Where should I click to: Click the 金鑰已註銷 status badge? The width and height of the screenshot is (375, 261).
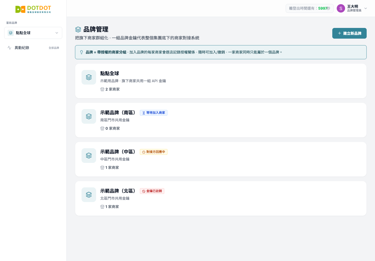coord(152,191)
